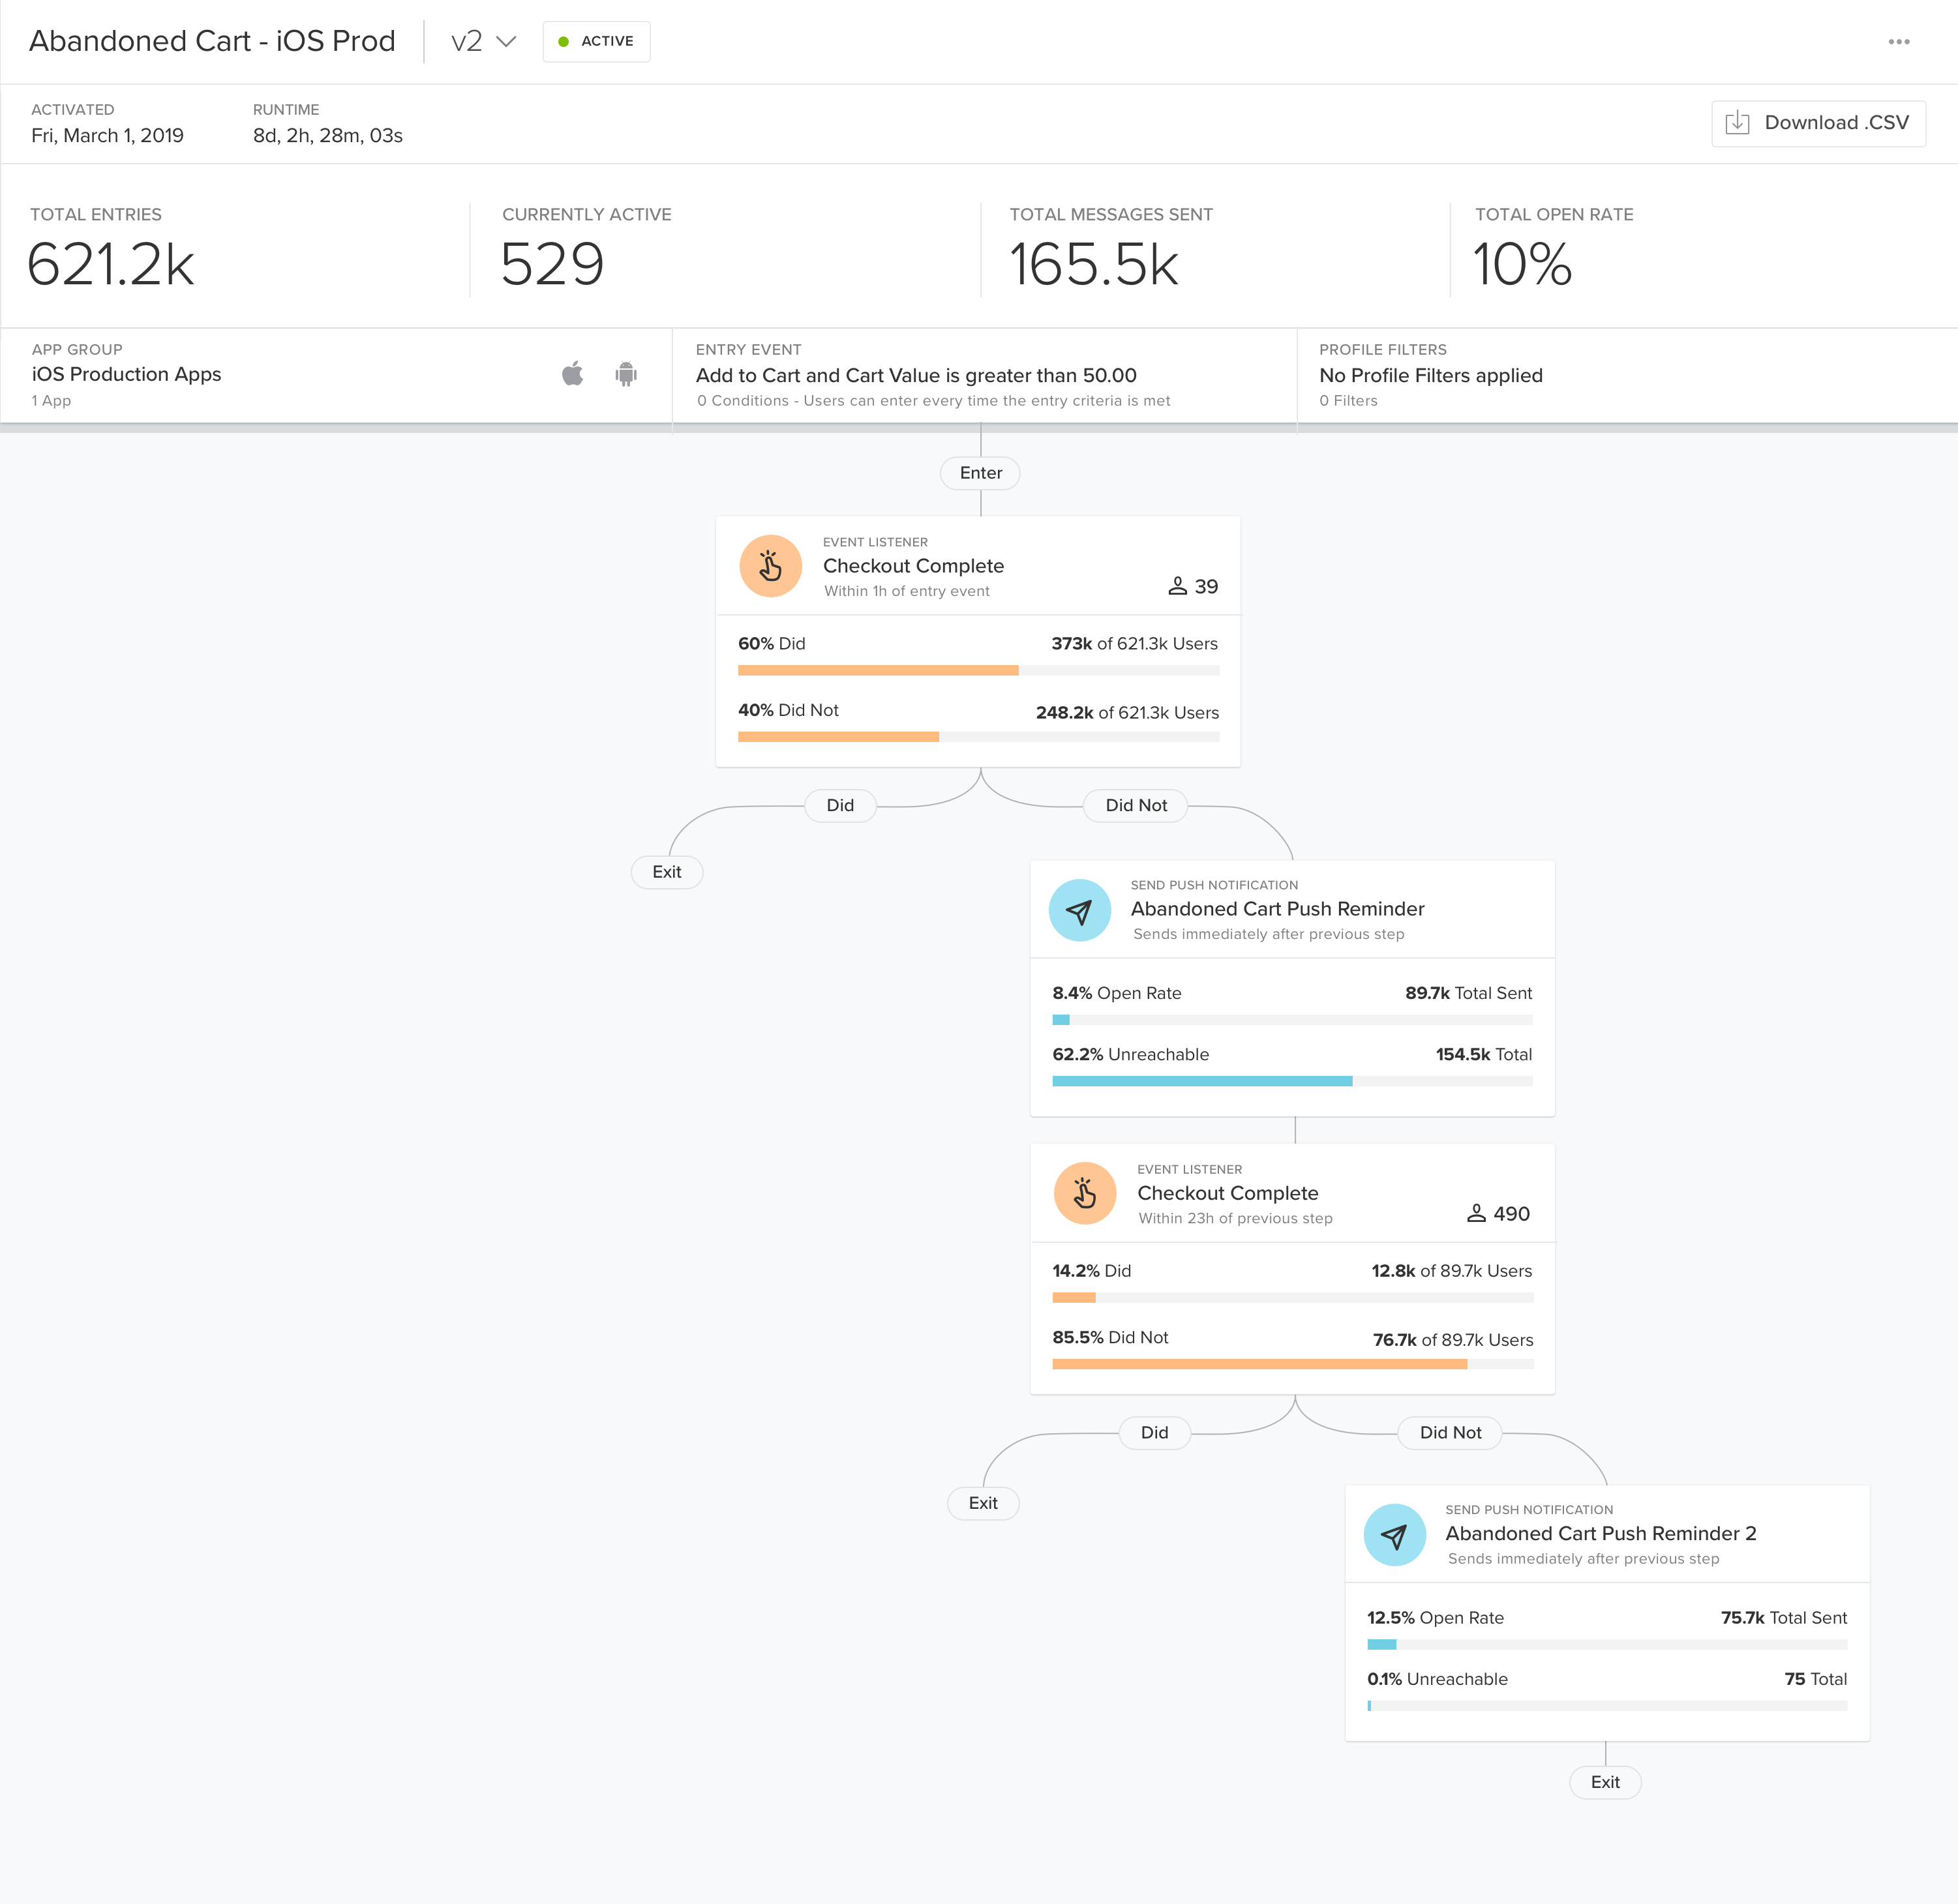Select the Enter node pill
Screen dimensions: 1958x1904
(x=980, y=473)
